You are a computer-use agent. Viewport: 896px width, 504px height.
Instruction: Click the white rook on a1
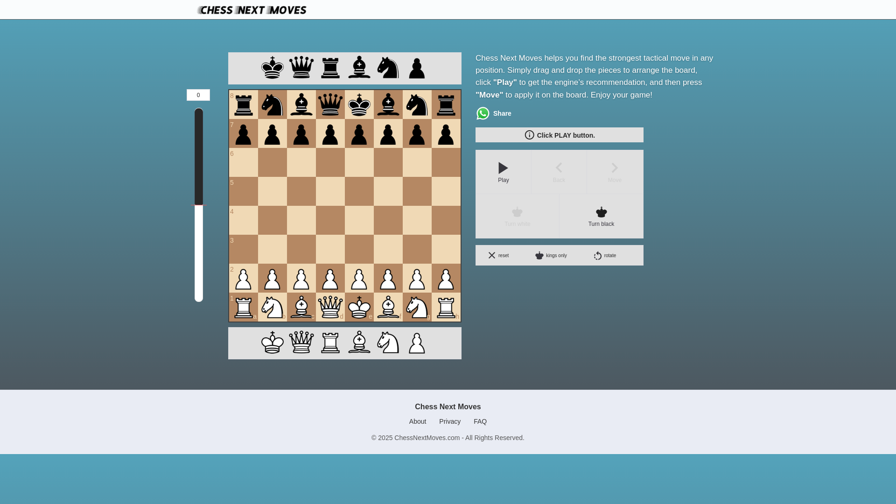pyautogui.click(x=244, y=307)
